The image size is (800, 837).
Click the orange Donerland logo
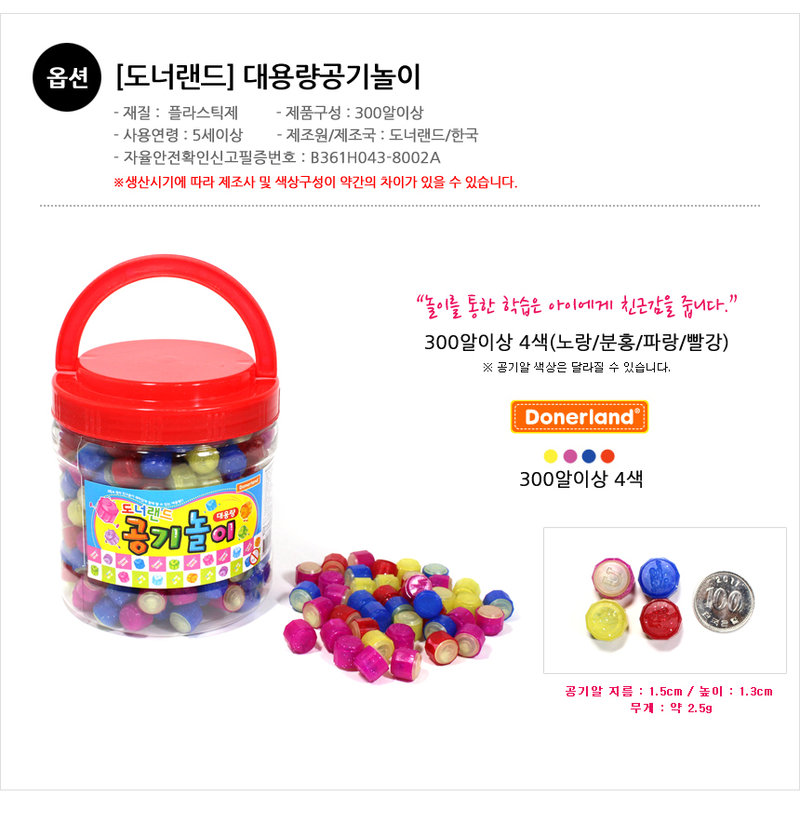580,416
